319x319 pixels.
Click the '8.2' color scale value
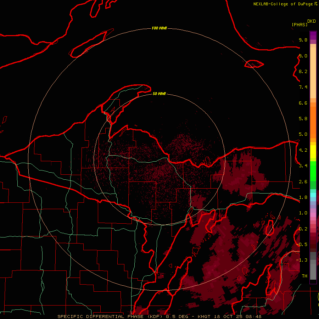point(303,72)
